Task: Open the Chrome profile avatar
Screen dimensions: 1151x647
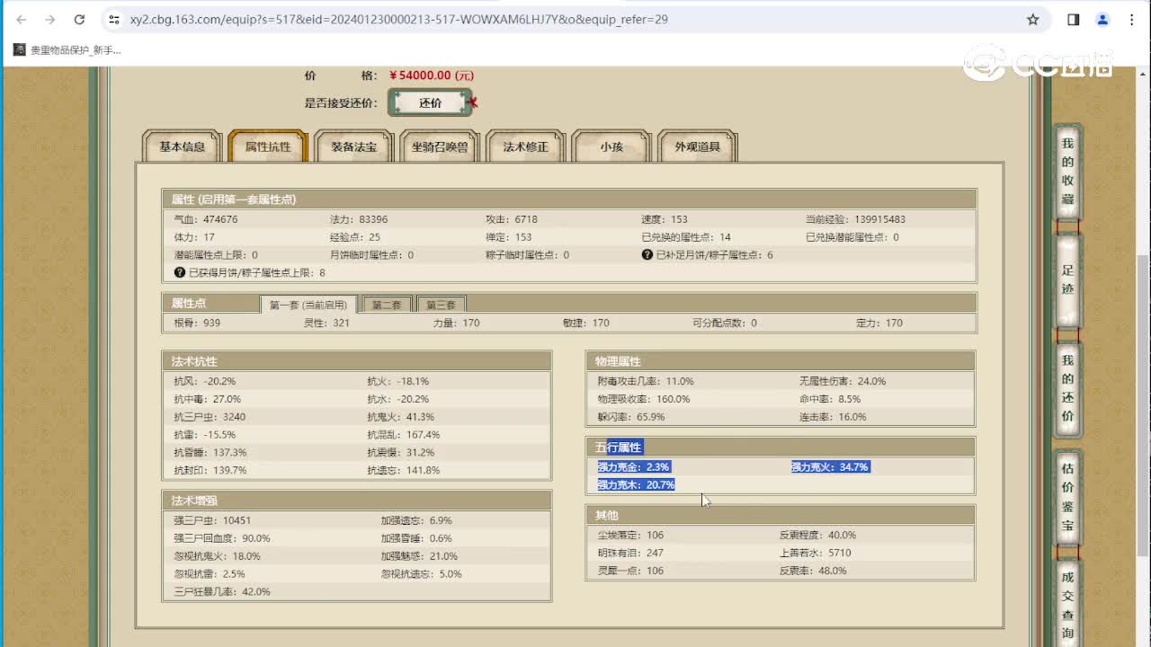Action: [x=1102, y=19]
